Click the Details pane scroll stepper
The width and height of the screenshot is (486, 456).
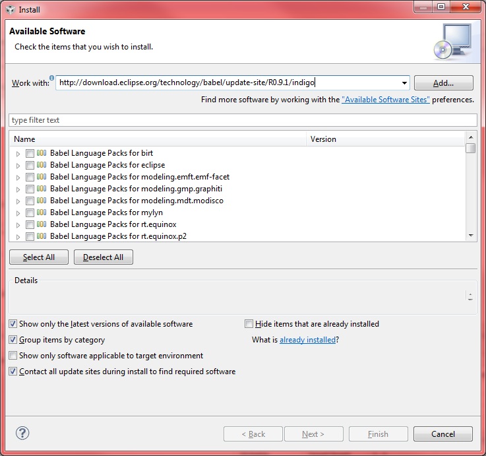tap(470, 296)
